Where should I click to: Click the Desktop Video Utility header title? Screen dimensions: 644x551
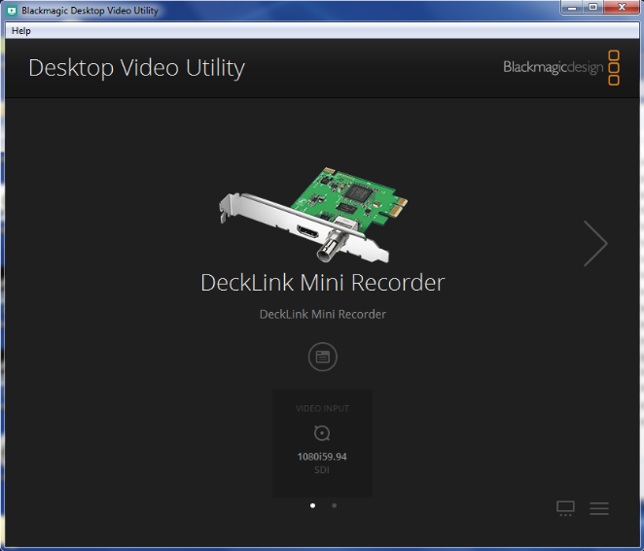pyautogui.click(x=136, y=67)
